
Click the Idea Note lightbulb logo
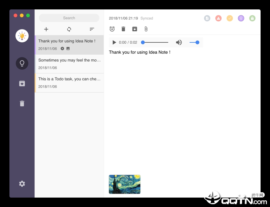coord(22,36)
